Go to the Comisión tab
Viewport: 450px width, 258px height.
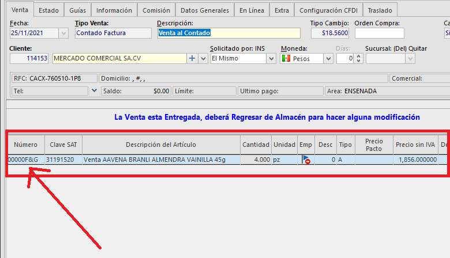pyautogui.click(x=156, y=10)
